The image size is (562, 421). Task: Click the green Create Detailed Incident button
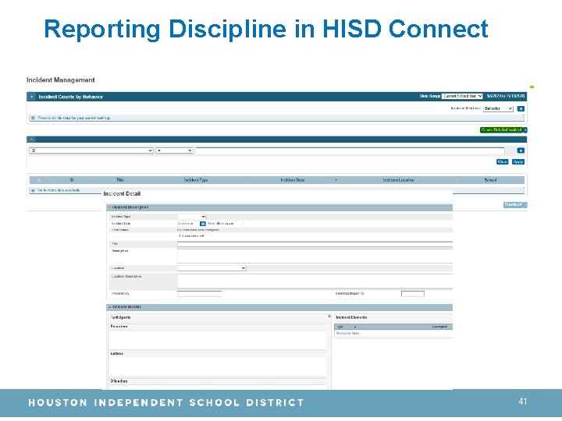[x=501, y=130]
